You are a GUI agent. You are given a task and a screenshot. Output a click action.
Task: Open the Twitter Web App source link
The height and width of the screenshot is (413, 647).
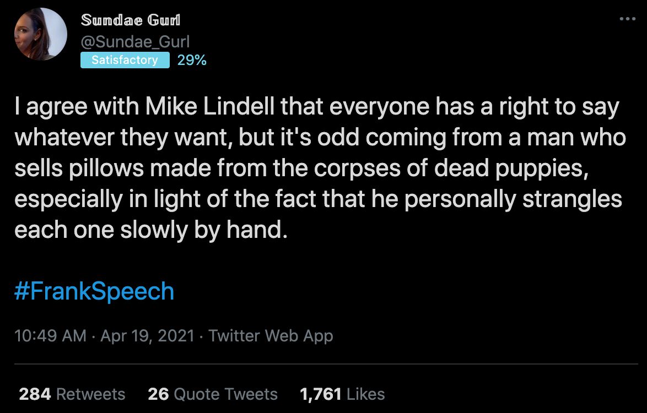271,335
